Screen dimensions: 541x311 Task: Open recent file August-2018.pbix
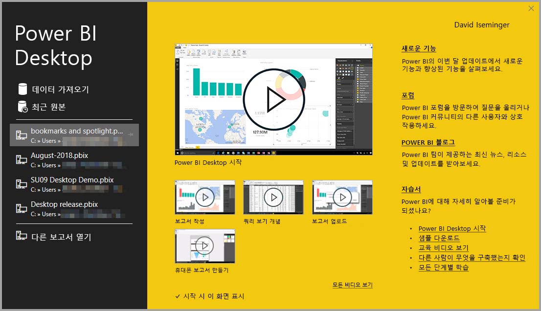(x=74, y=159)
